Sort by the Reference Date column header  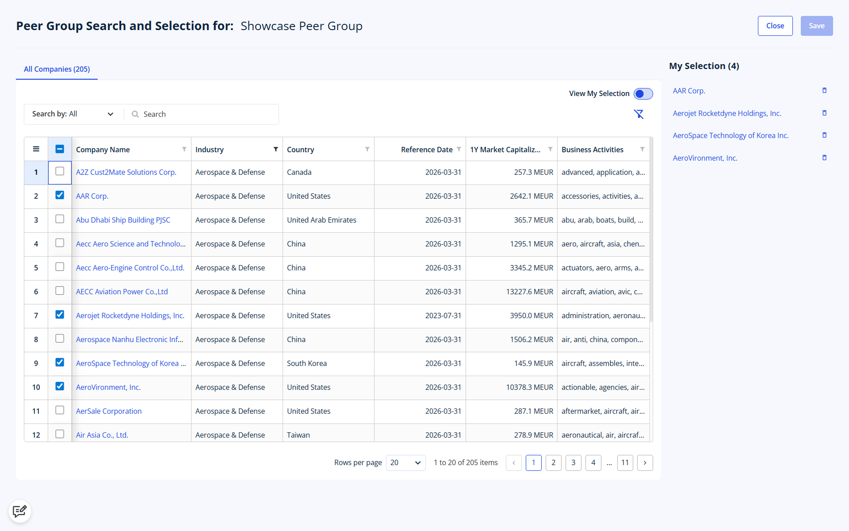click(x=427, y=150)
